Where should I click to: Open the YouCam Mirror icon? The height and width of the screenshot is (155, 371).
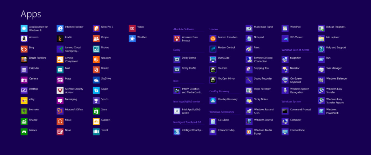[213, 80]
